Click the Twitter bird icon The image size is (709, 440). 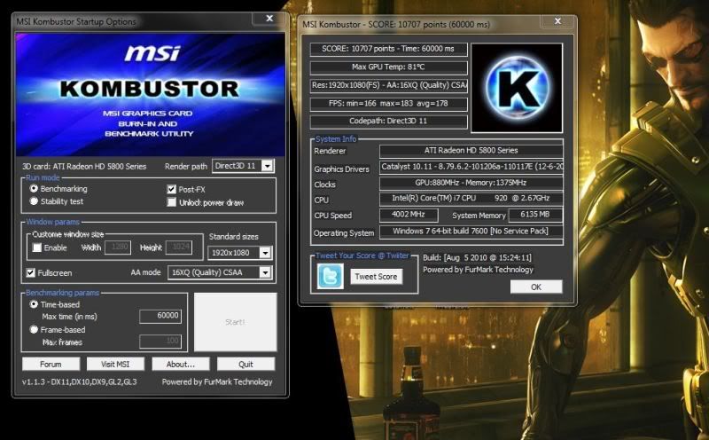click(331, 277)
